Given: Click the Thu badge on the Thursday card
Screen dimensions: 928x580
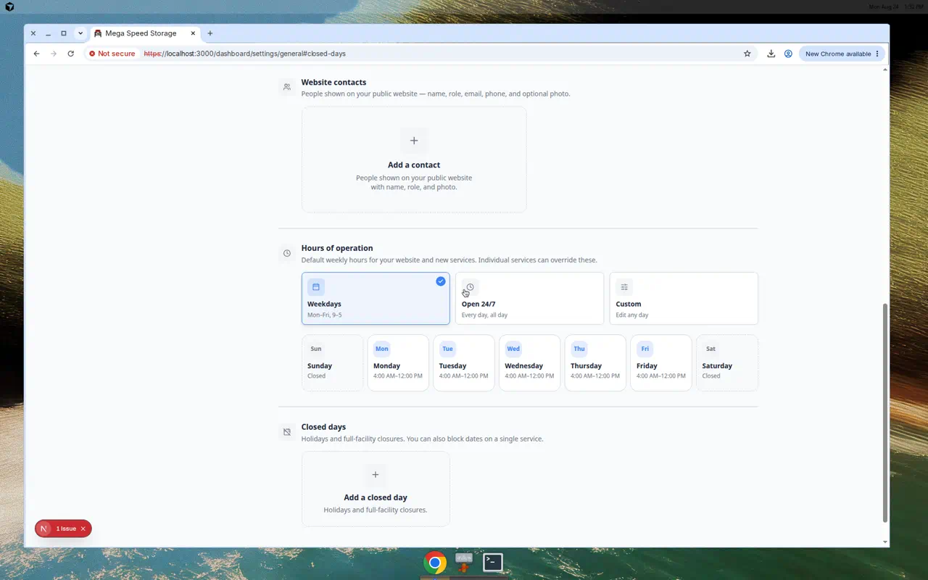Looking at the screenshot, I should tap(579, 349).
